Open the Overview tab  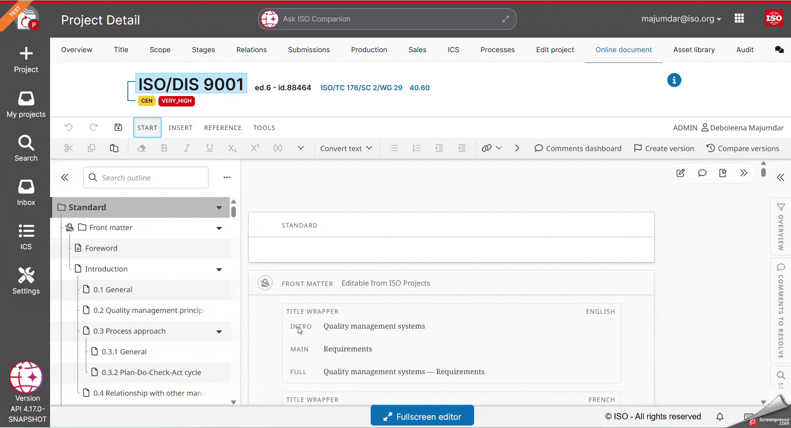(x=77, y=50)
